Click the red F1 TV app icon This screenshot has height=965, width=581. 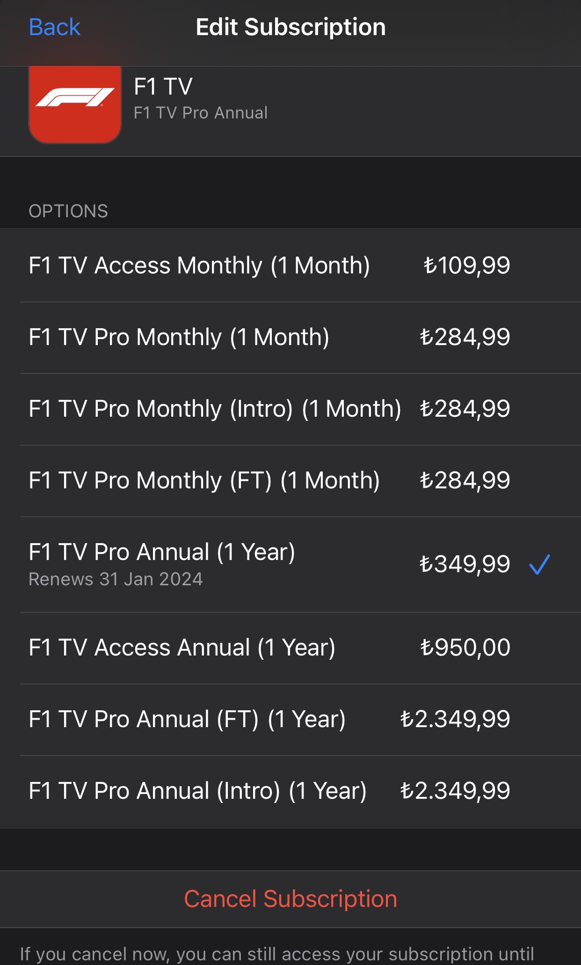click(75, 103)
